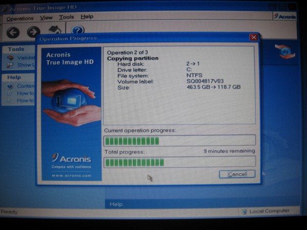307x230 pixels.
Task: Click the Contents icon in the Help panel
Action: [x=10, y=86]
